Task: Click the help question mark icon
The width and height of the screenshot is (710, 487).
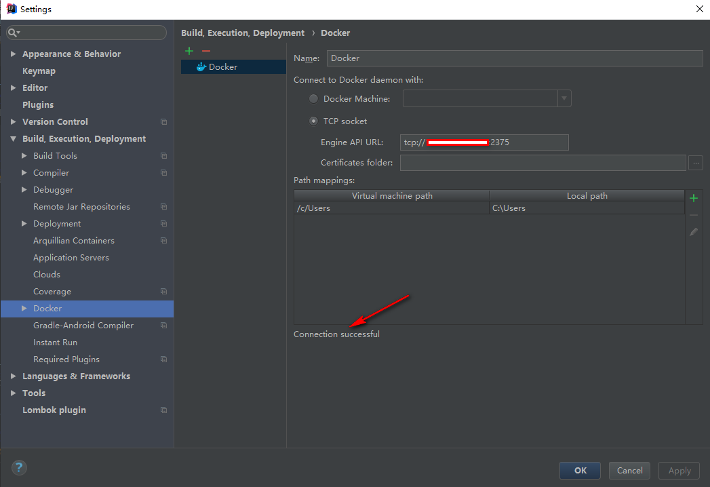Action: click(19, 467)
